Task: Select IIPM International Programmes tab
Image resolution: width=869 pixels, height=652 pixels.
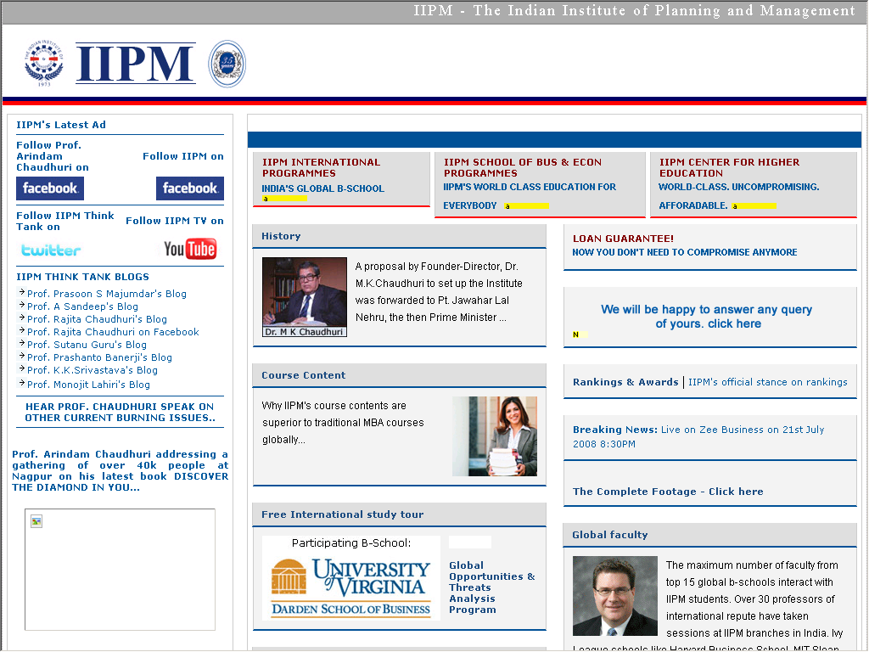Action: point(321,167)
